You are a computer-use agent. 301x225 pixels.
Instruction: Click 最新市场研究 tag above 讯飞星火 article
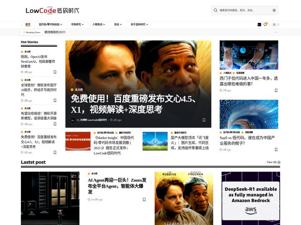180,132
